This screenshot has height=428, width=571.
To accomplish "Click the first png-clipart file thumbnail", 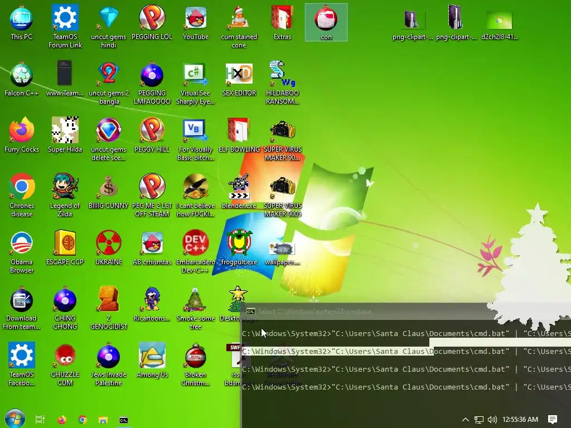I will point(412,19).
